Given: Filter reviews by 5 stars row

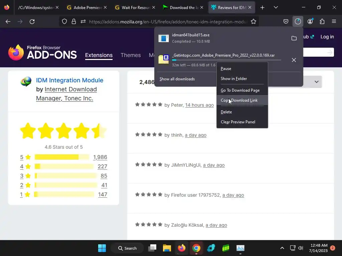Looking at the screenshot, I should tap(63, 157).
